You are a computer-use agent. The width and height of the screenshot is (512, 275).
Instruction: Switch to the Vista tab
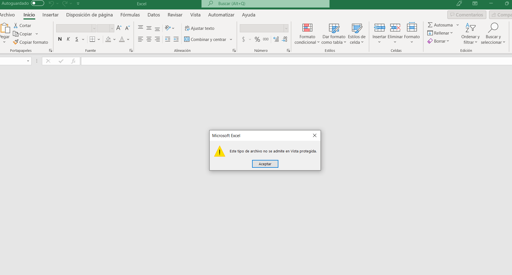tap(195, 15)
